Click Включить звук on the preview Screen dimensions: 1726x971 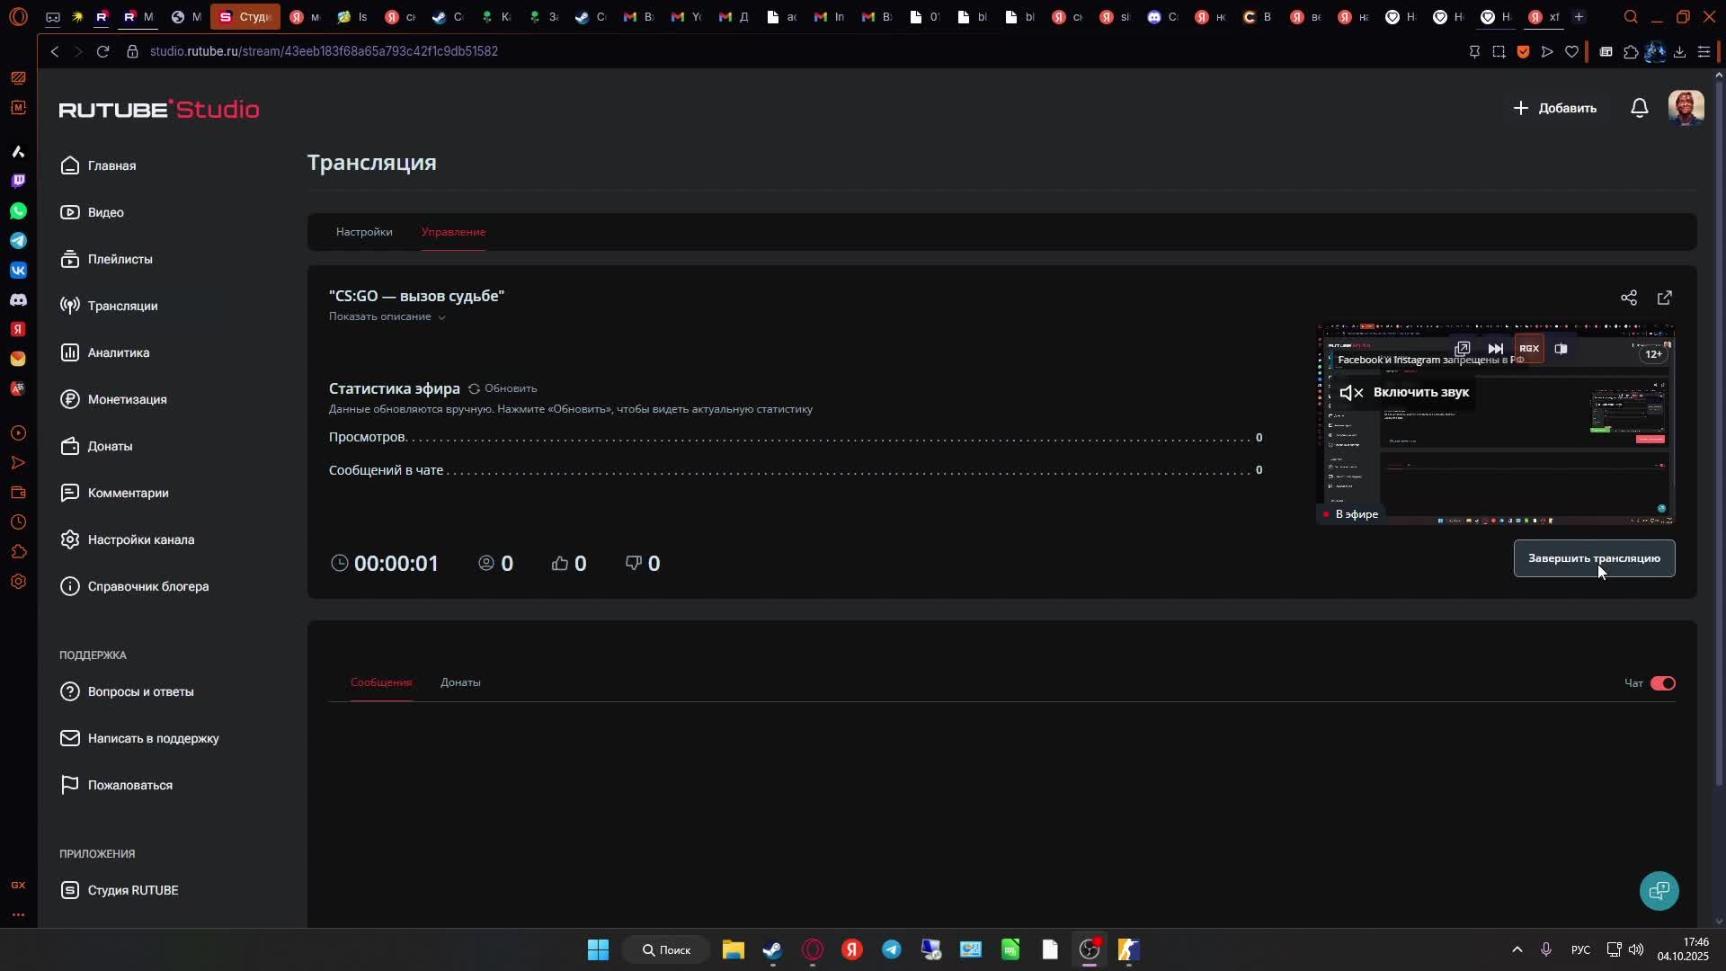1405,392
